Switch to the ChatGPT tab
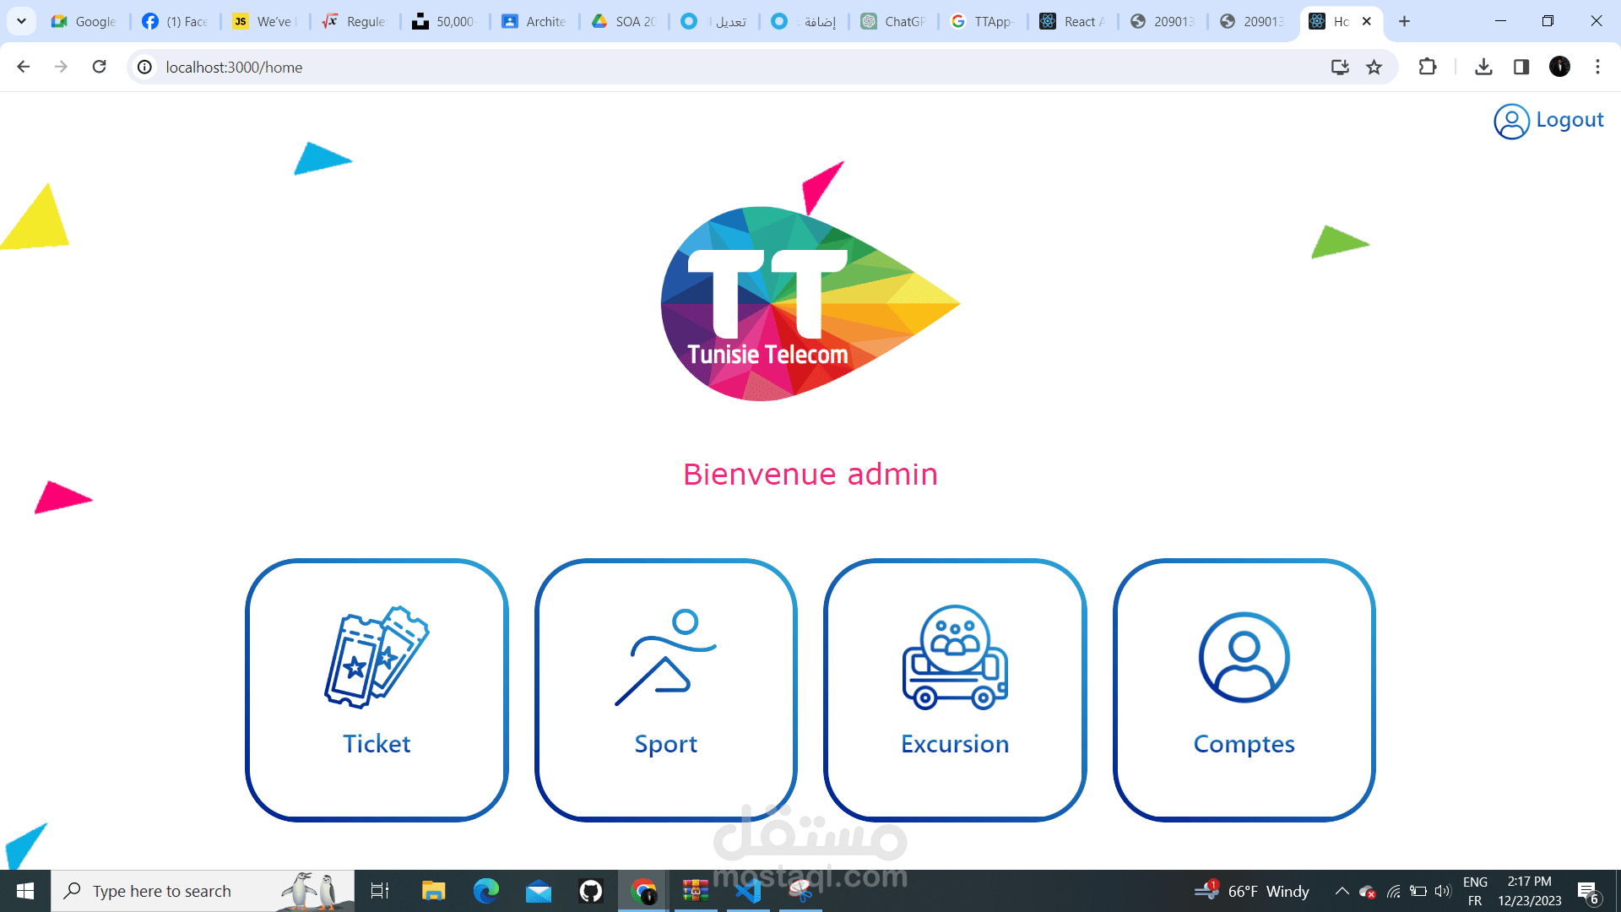 tap(893, 21)
